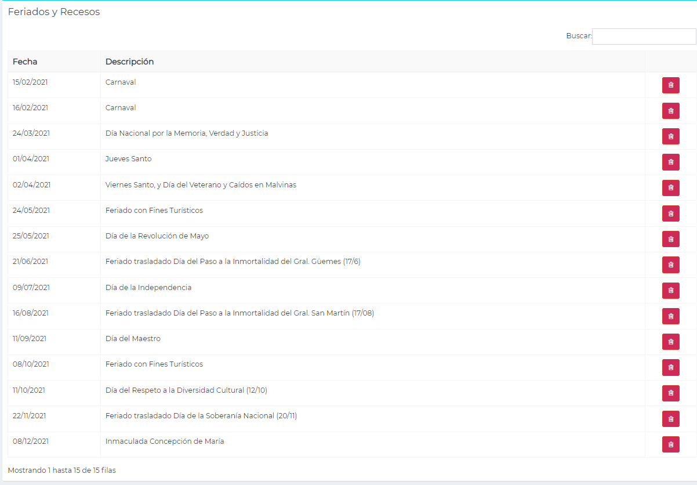Select Día de la Independencia text
The height and width of the screenshot is (485, 697).
(148, 288)
